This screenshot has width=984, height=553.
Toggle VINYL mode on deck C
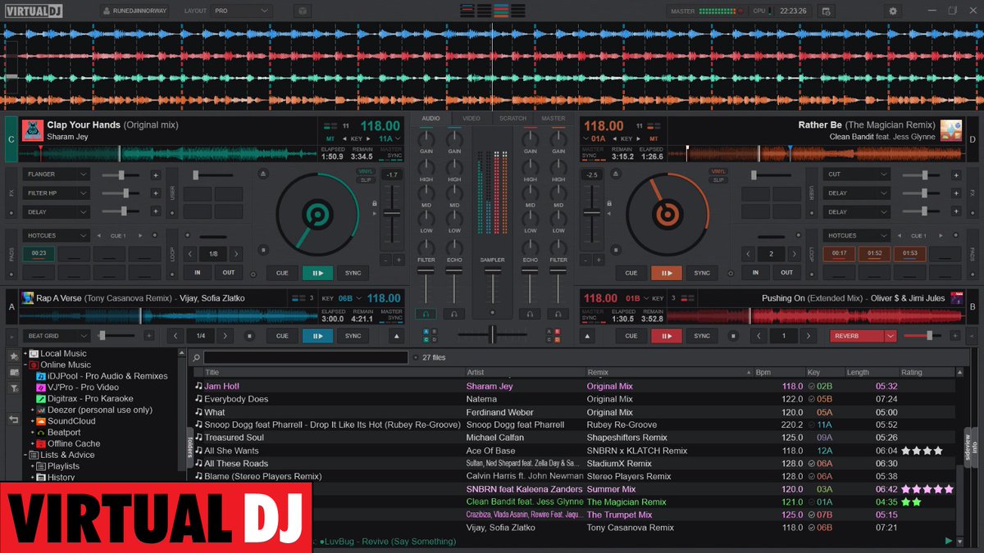point(365,171)
